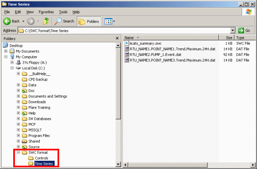Open Back history dropdown arrow
257x169 pixels.
[x=23, y=21]
